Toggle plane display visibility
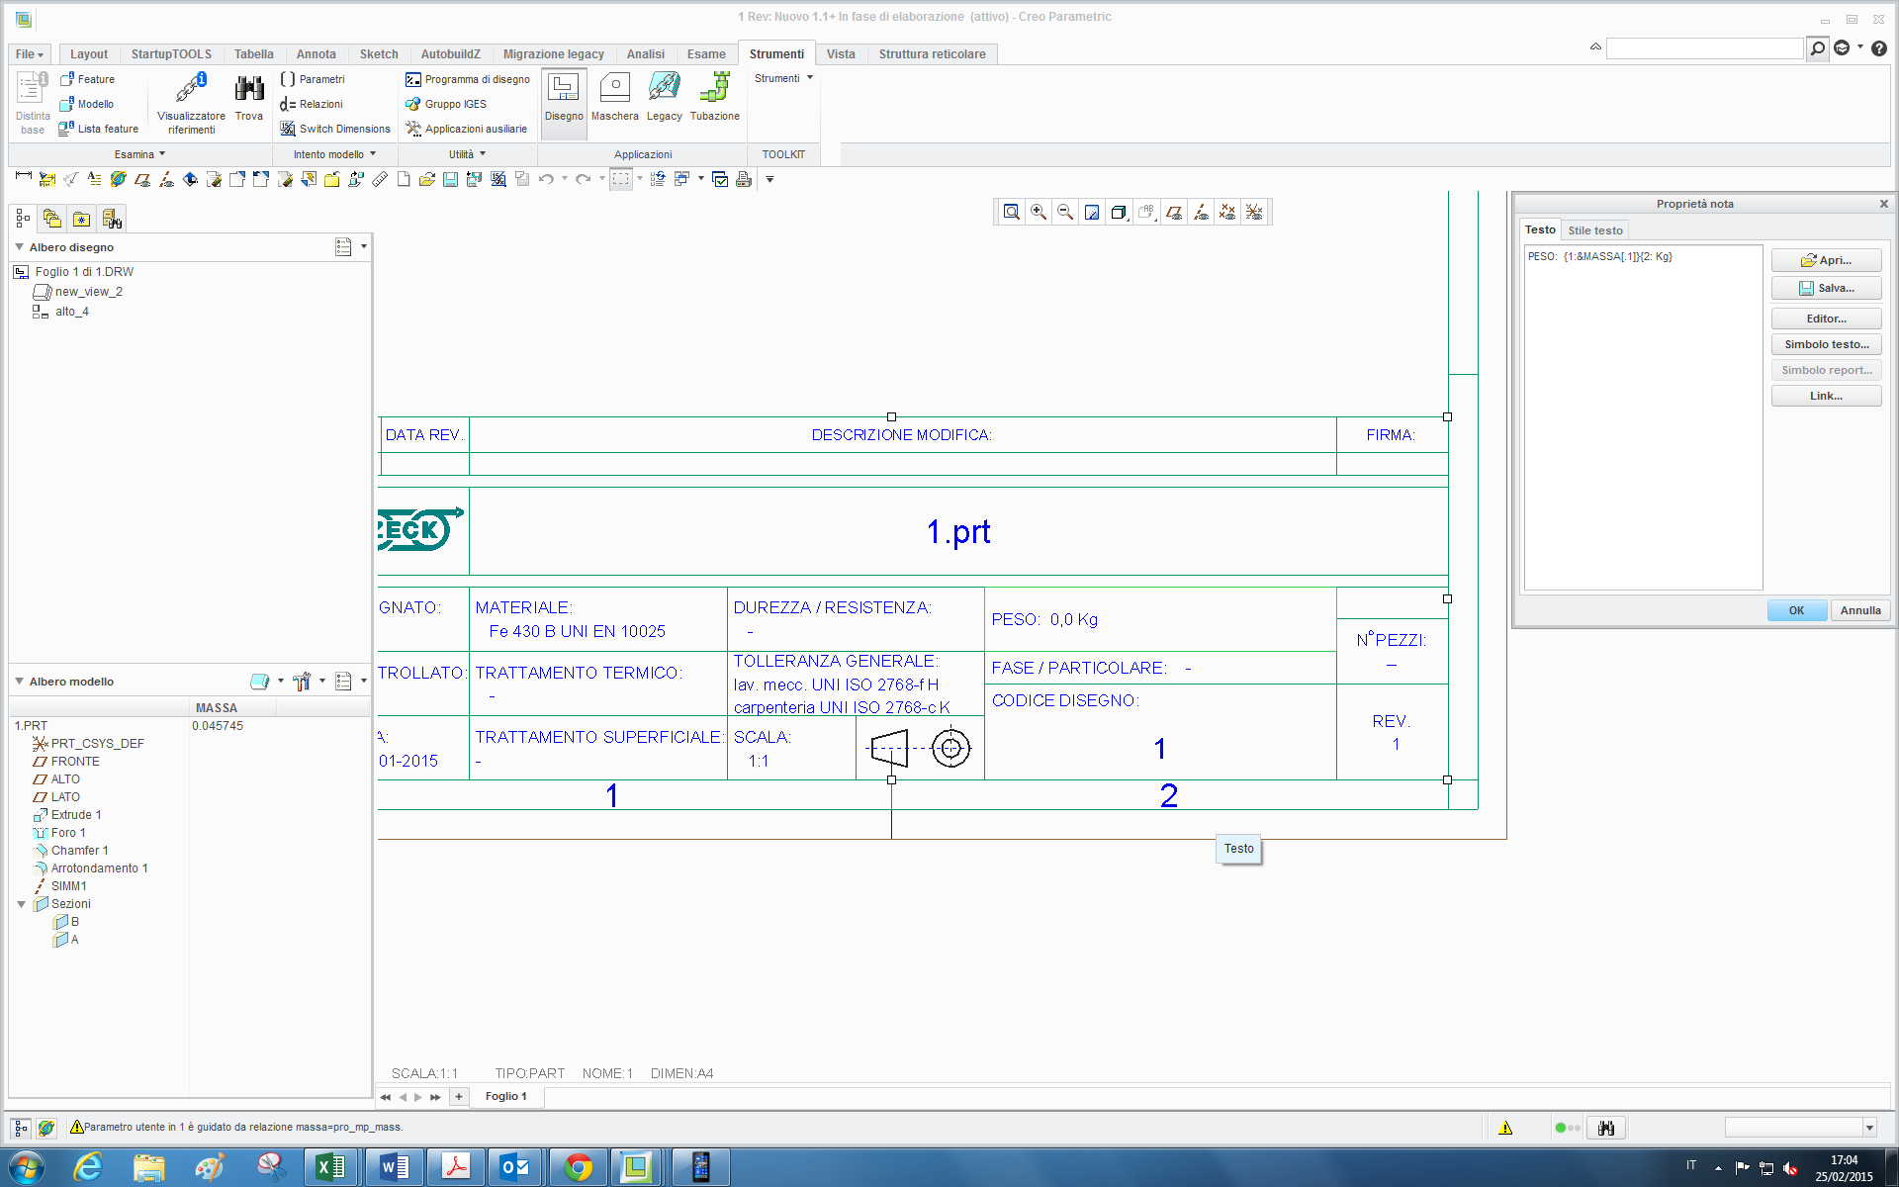The image size is (1899, 1187). pyautogui.click(x=1174, y=212)
